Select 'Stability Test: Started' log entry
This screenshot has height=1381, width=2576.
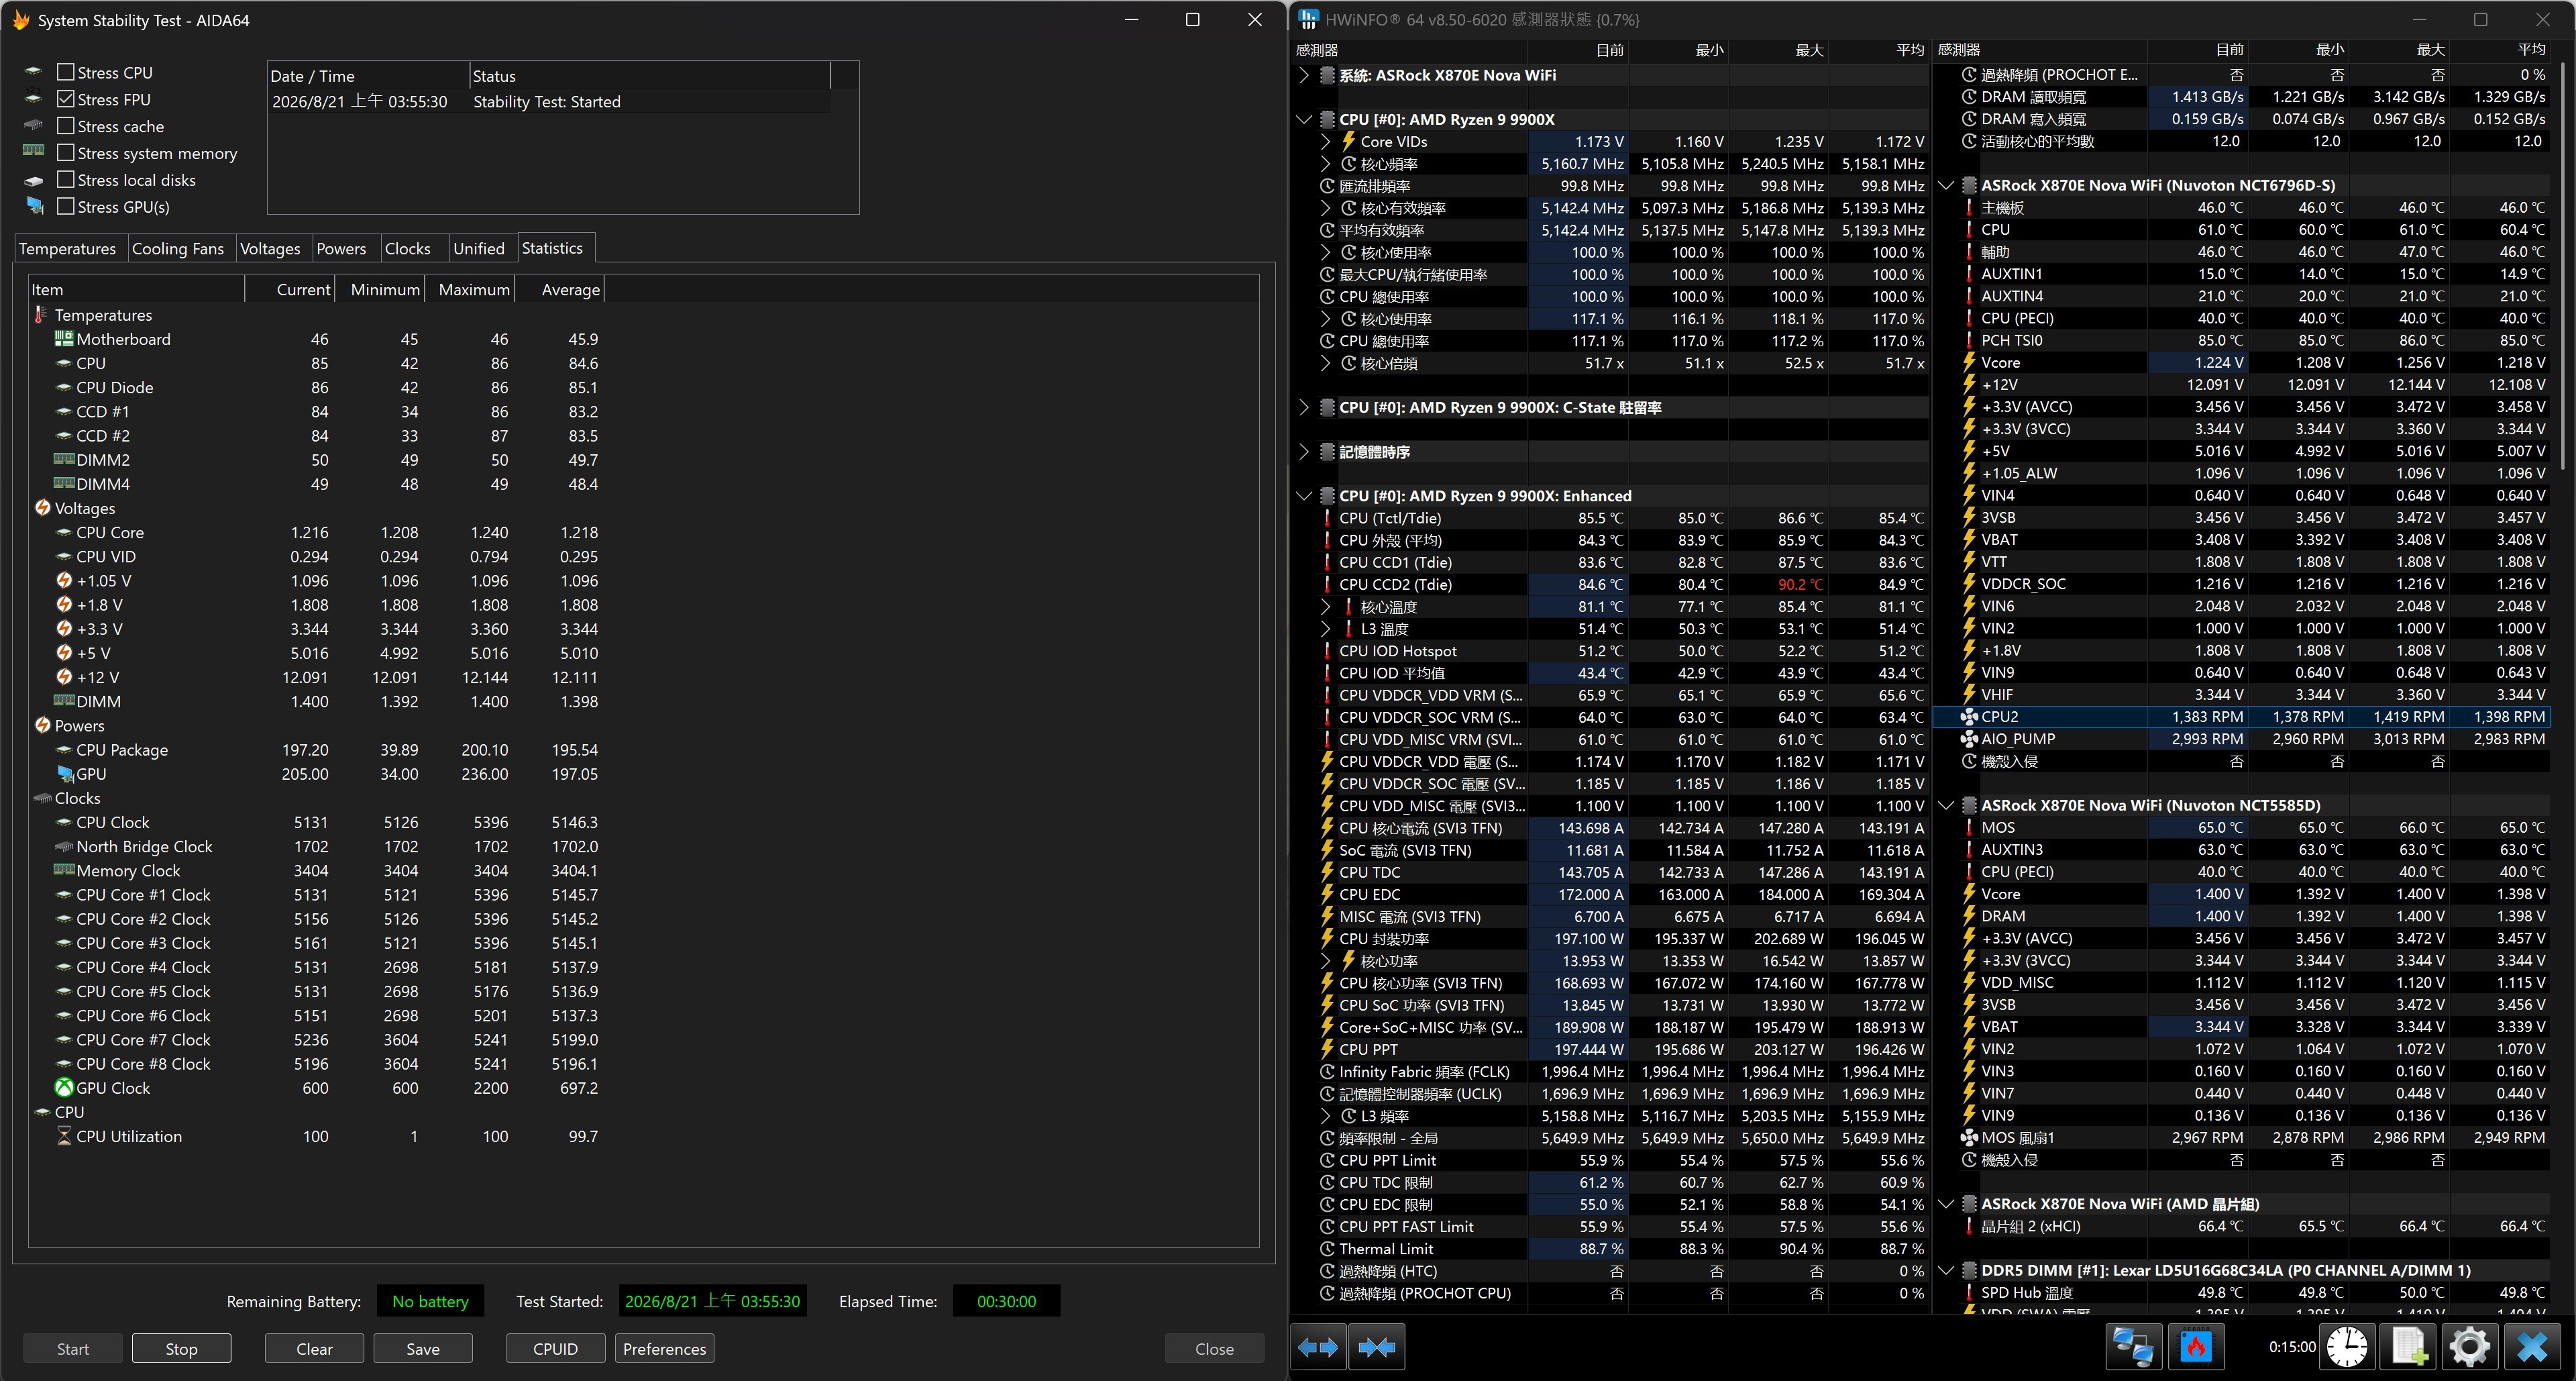[x=549, y=102]
